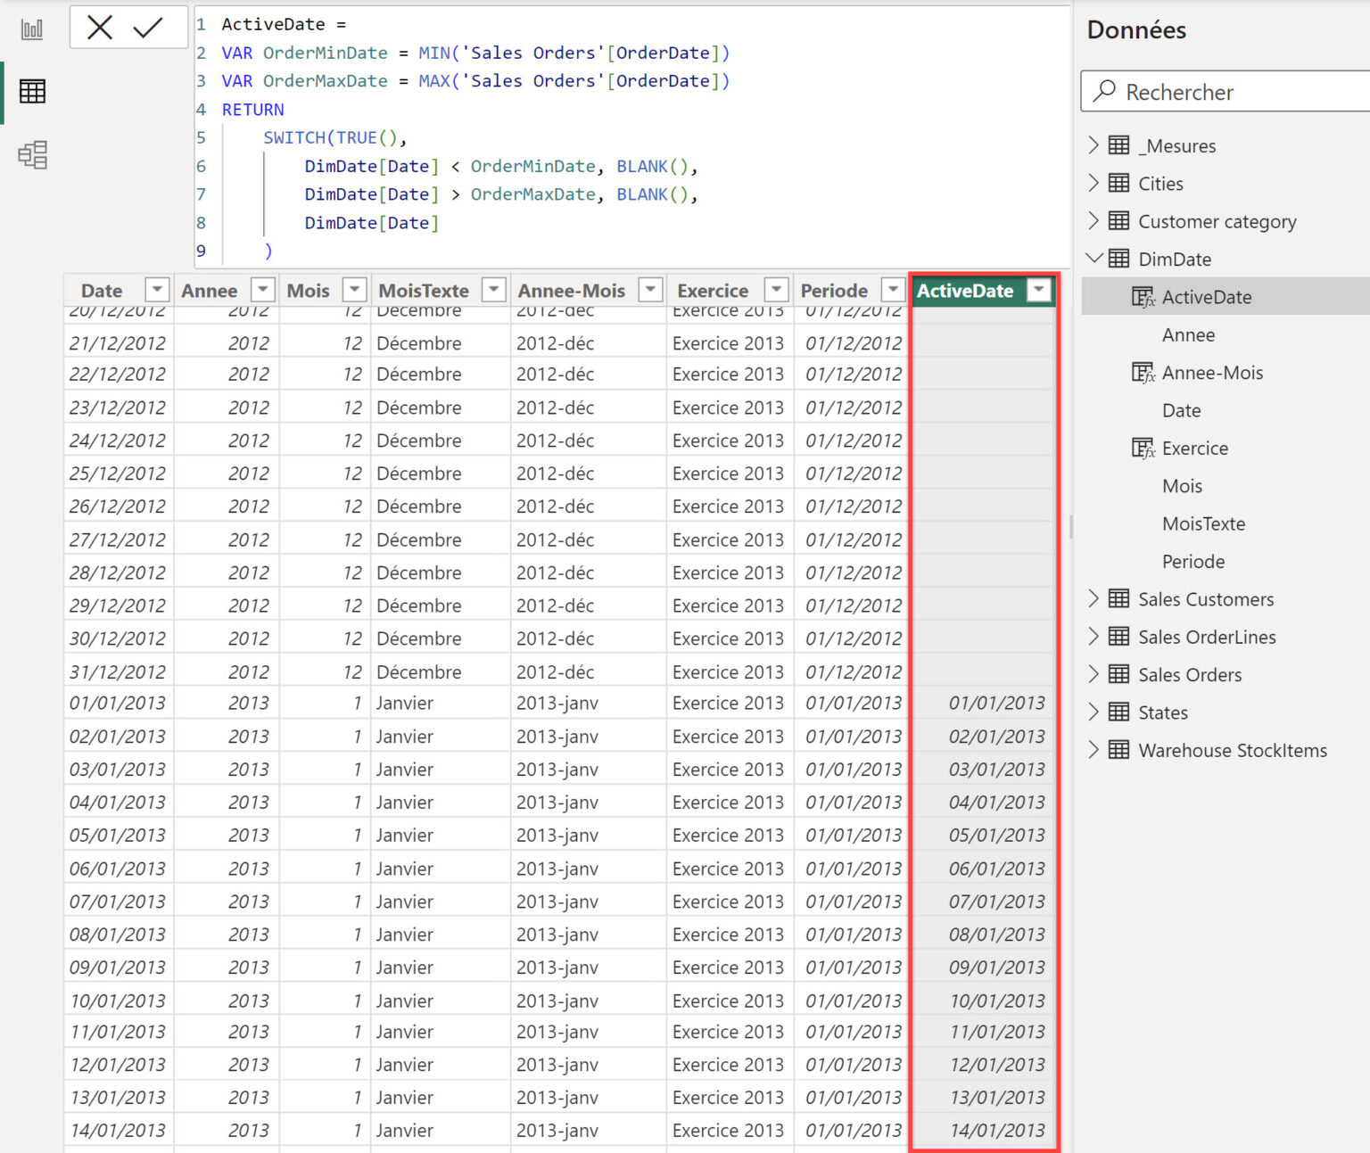The image size is (1370, 1153).
Task: Expand the Sales Orders table
Action: (x=1094, y=674)
